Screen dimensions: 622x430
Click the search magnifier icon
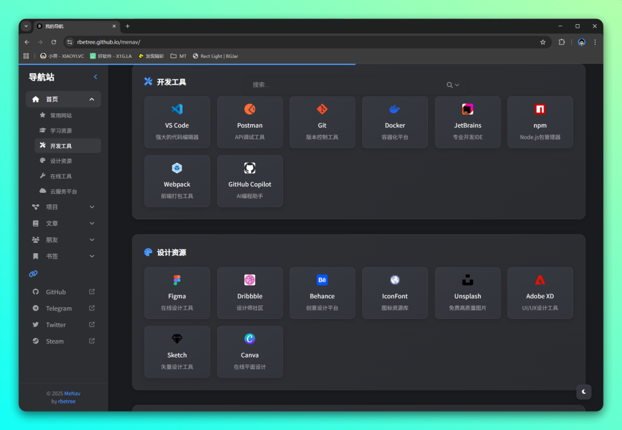tap(450, 85)
